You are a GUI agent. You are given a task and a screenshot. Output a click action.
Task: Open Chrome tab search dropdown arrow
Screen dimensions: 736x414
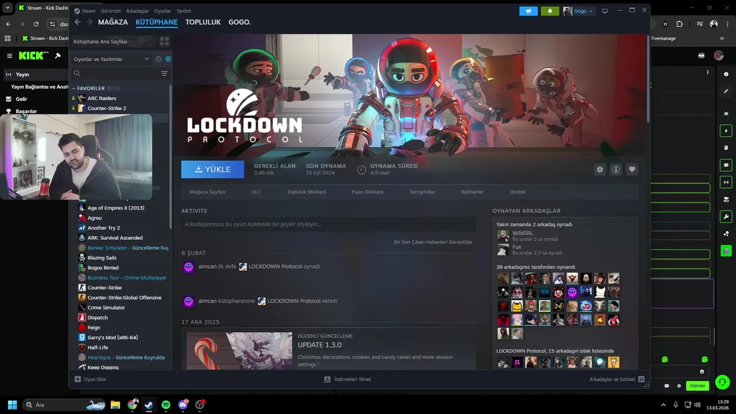click(7, 8)
